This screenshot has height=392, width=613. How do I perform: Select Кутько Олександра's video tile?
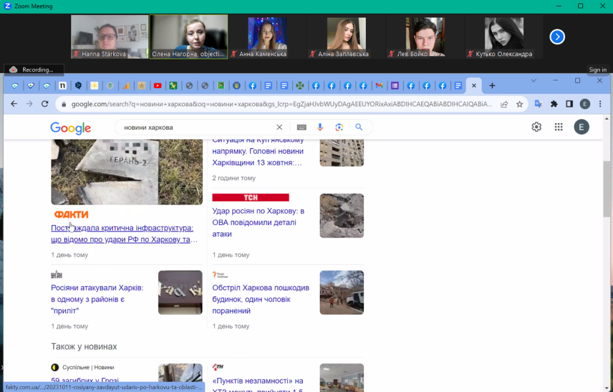[504, 37]
